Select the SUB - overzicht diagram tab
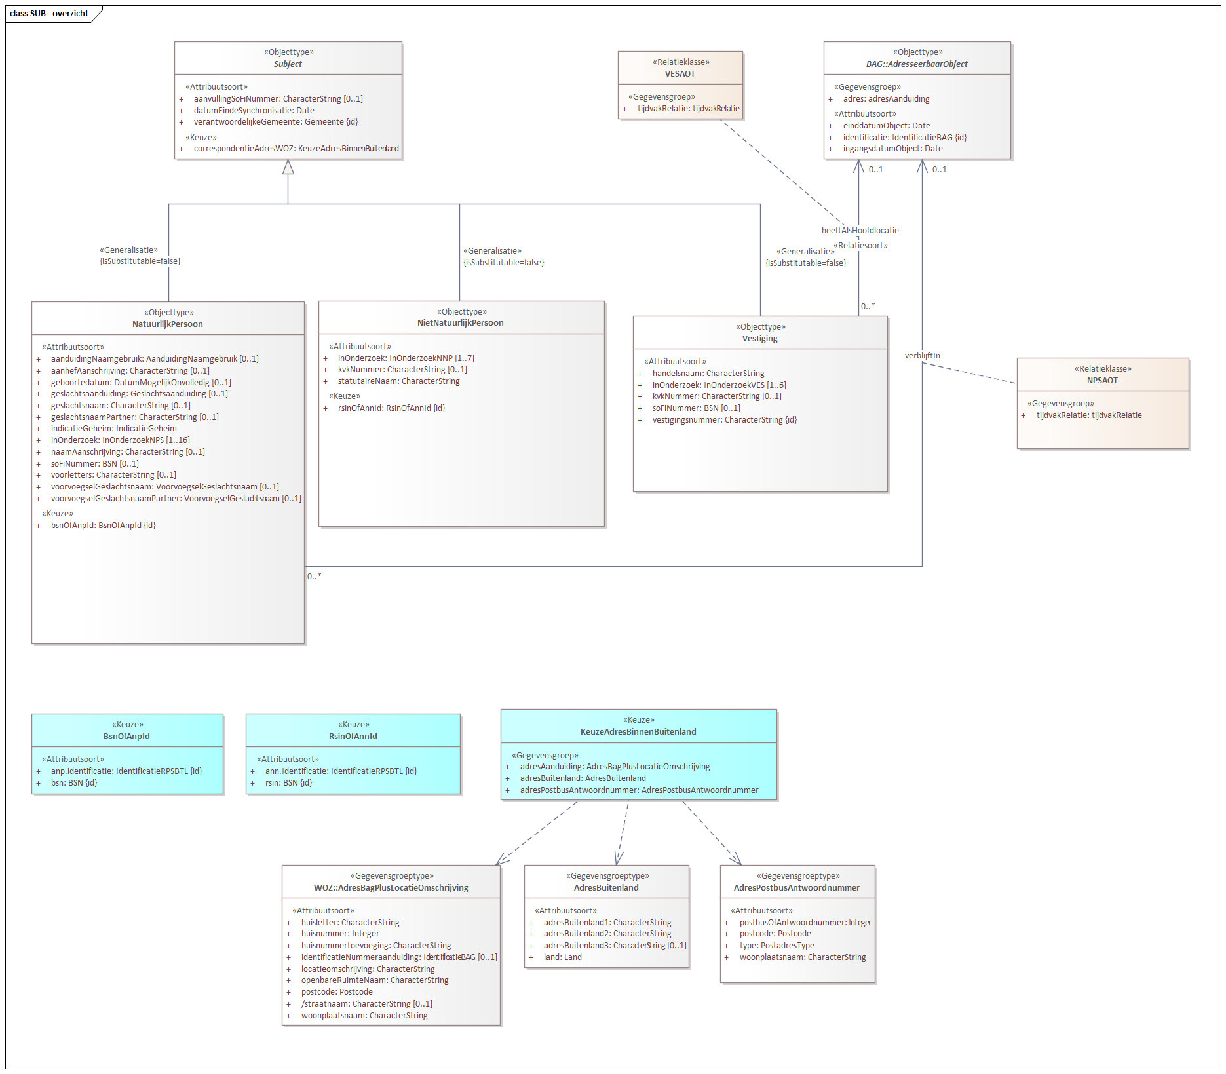Screen dimensions: 1226x1074 coord(48,12)
